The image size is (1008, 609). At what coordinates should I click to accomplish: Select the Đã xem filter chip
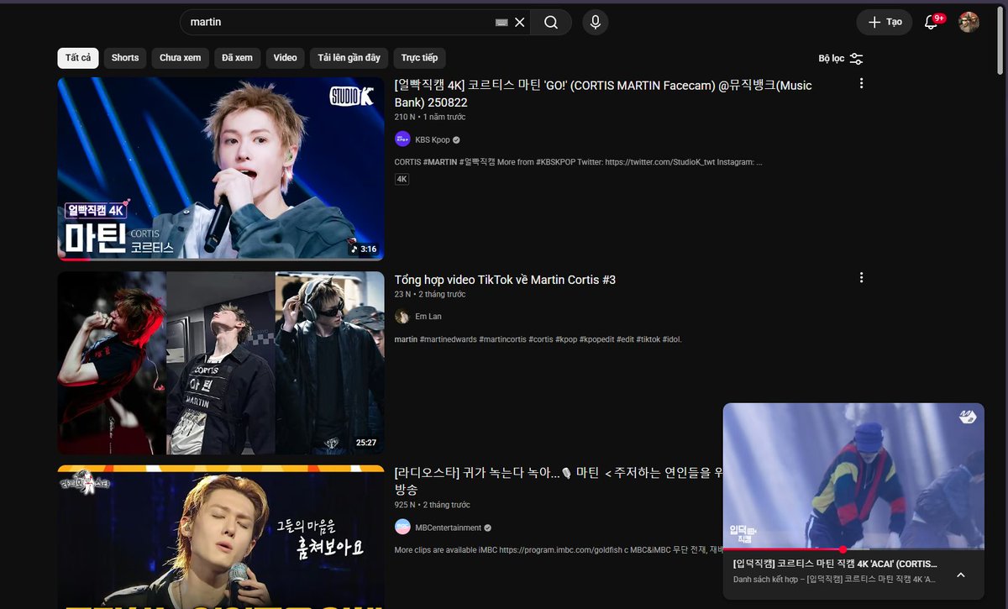coord(238,58)
